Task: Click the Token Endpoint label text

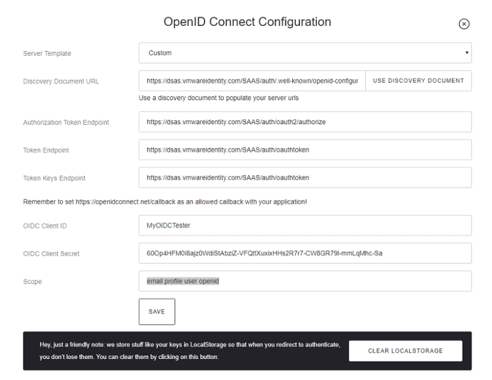Action: (x=46, y=151)
